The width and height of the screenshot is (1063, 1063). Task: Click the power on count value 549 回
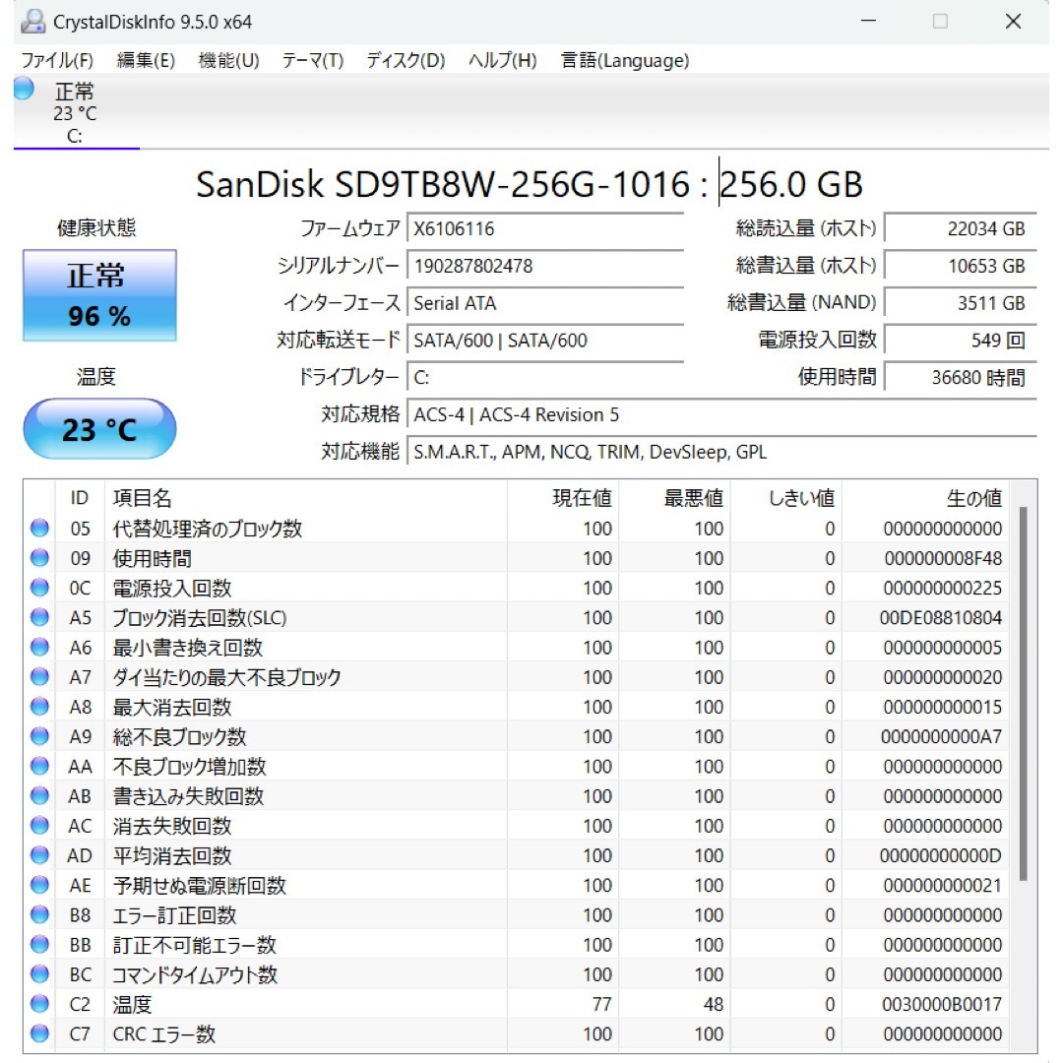961,341
